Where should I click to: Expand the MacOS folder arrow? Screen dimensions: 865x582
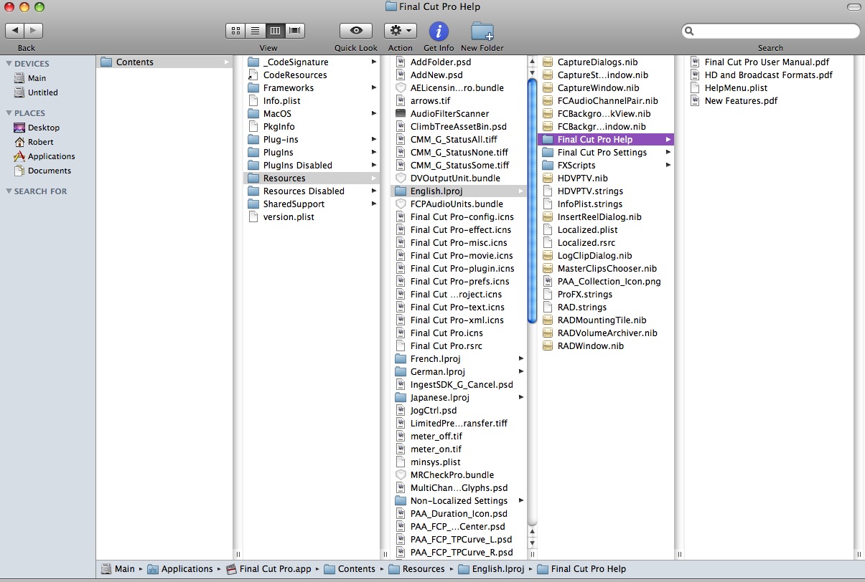click(x=374, y=114)
